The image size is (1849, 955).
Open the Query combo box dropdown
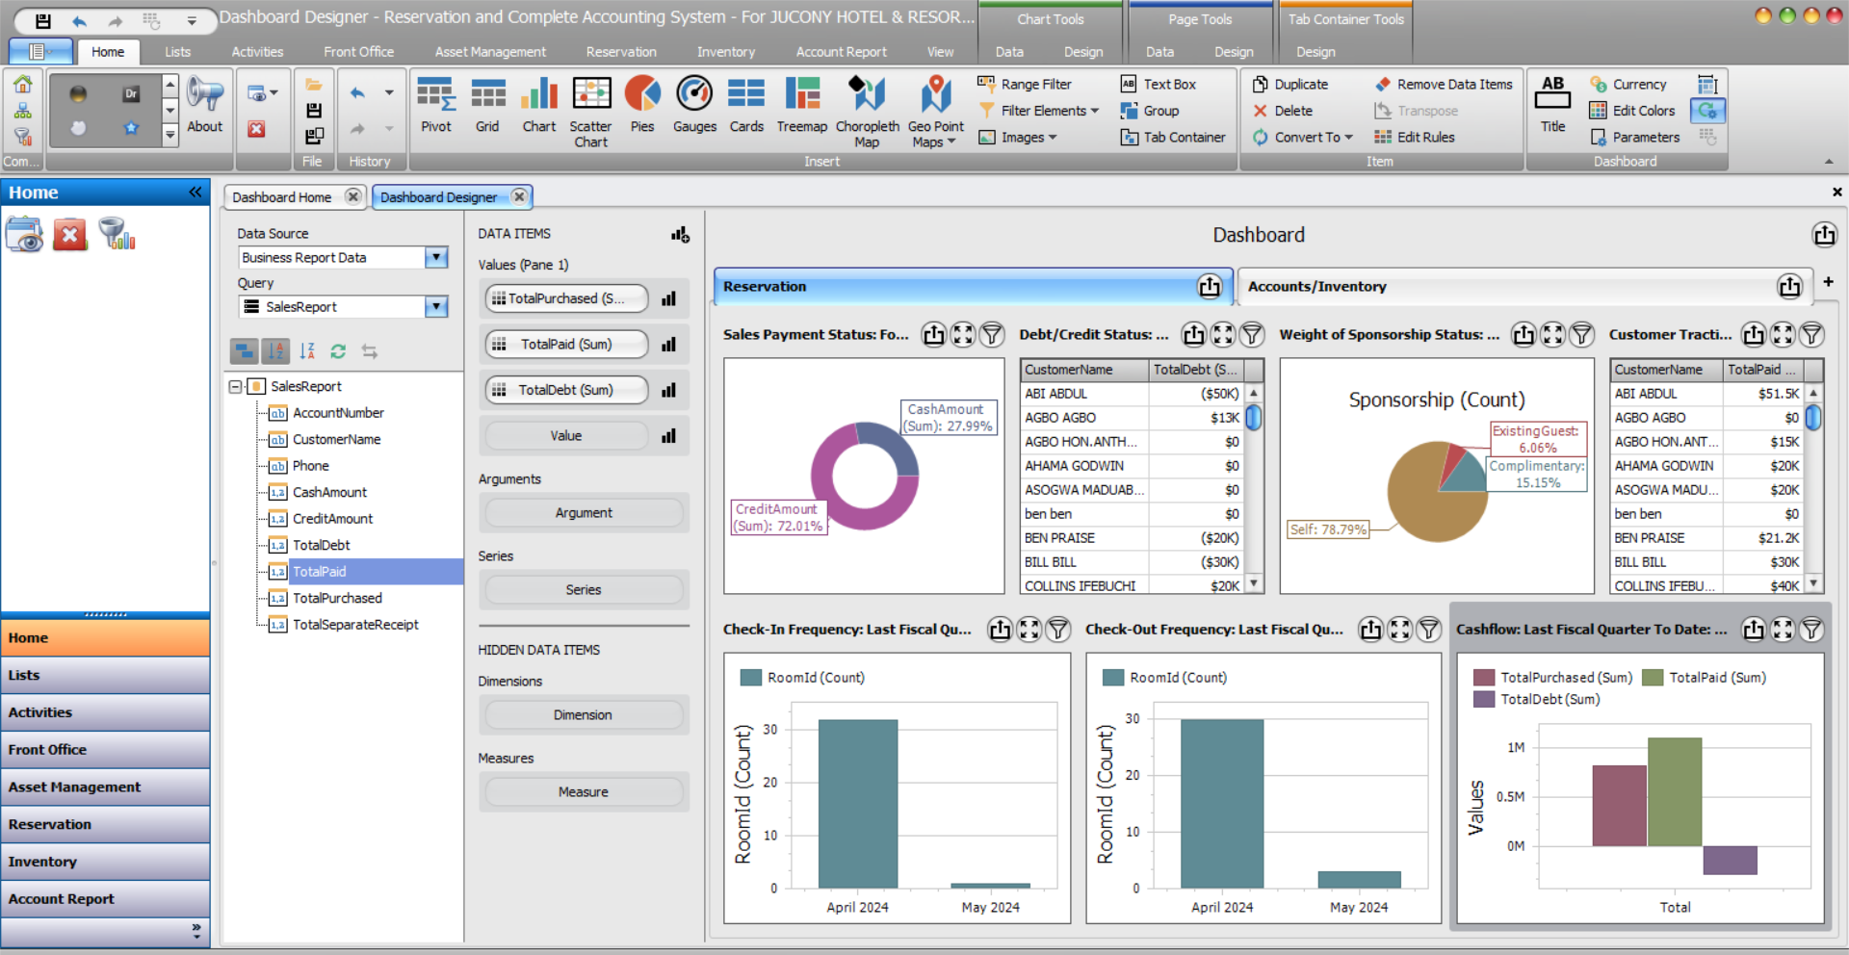(436, 306)
